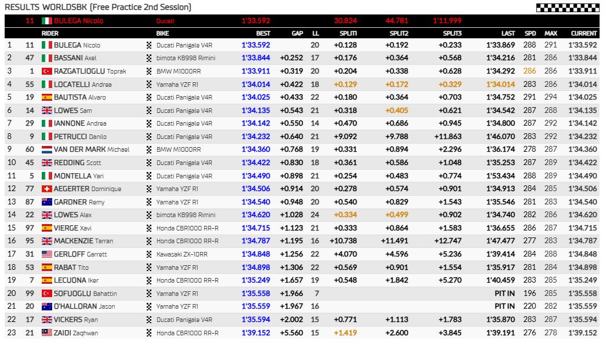The height and width of the screenshot is (344, 610).
Task: Click the Results WorldSBK Free Practice title
Action: click(x=98, y=7)
